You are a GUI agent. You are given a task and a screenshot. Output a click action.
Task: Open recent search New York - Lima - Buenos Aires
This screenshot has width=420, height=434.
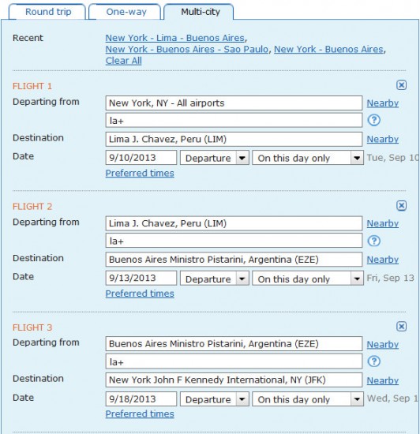click(x=175, y=38)
